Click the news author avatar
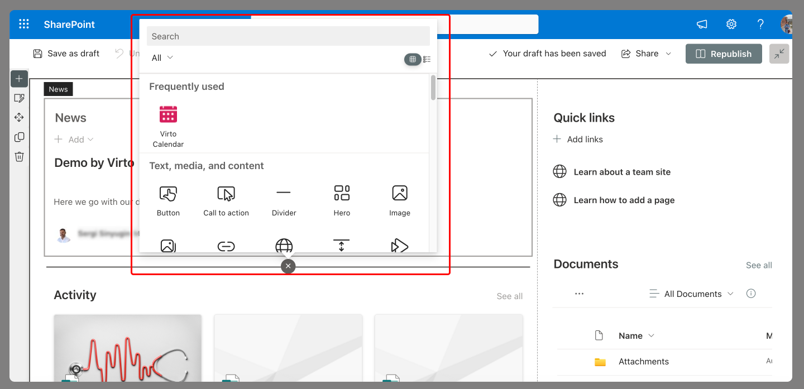Image resolution: width=804 pixels, height=389 pixels. [x=64, y=234]
